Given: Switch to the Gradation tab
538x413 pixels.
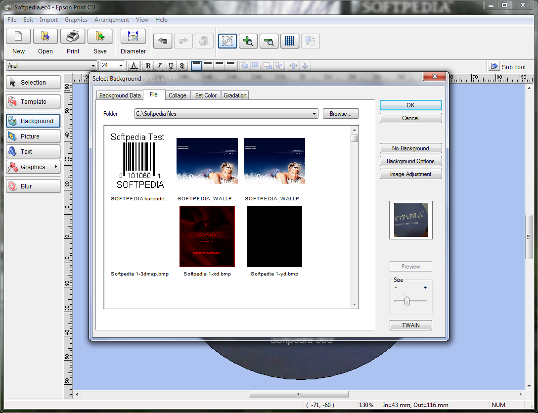Looking at the screenshot, I should tap(235, 95).
